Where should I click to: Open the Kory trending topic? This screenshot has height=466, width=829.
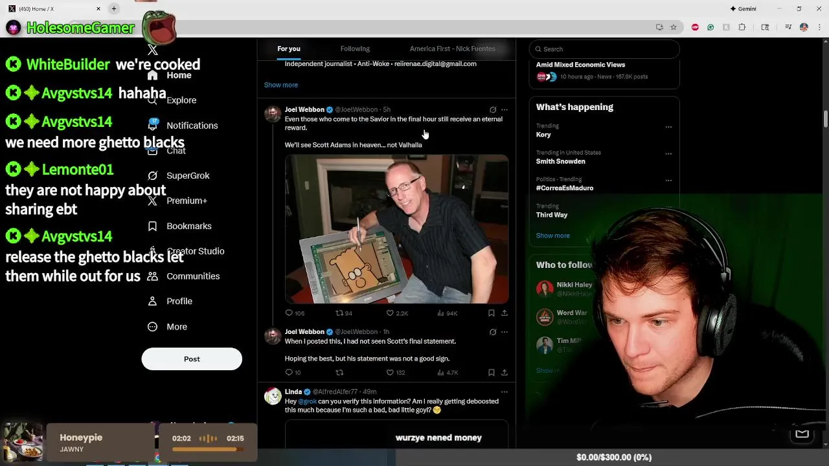pos(543,135)
